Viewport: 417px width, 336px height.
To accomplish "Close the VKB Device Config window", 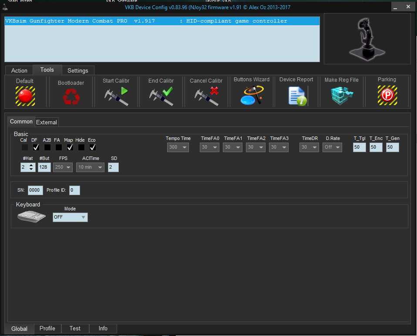I will [408, 7].
